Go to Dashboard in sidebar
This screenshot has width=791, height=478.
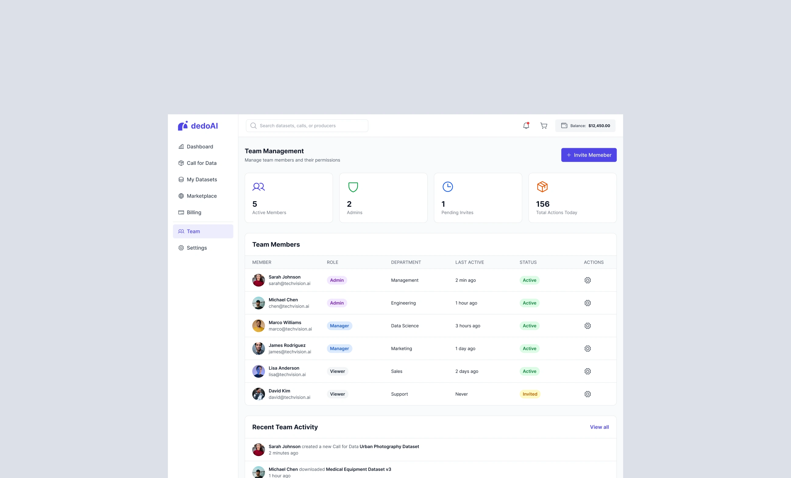pyautogui.click(x=200, y=147)
